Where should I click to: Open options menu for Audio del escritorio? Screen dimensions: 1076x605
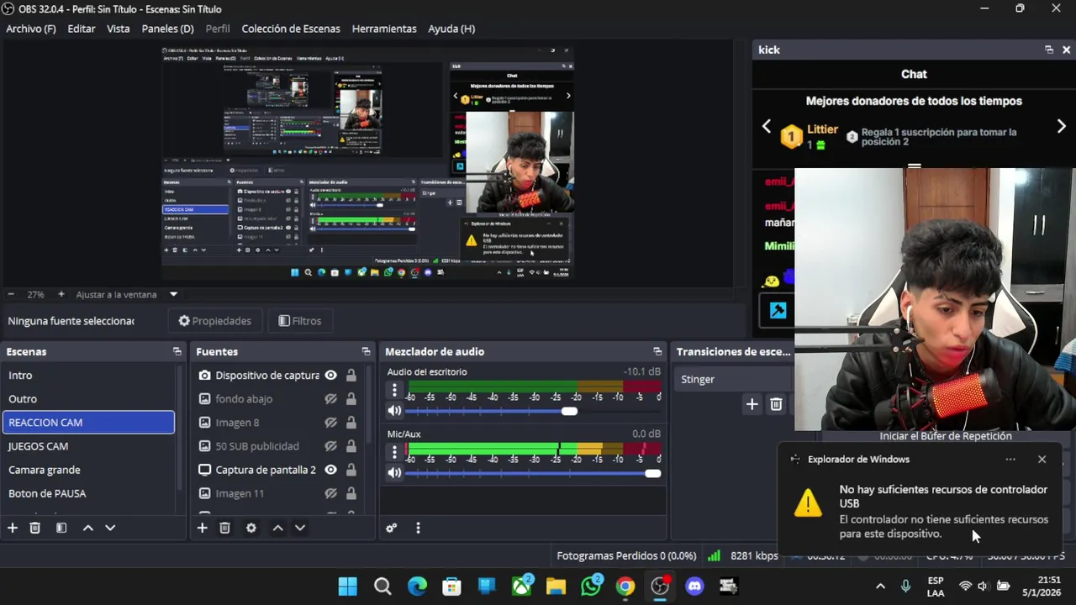click(x=394, y=390)
